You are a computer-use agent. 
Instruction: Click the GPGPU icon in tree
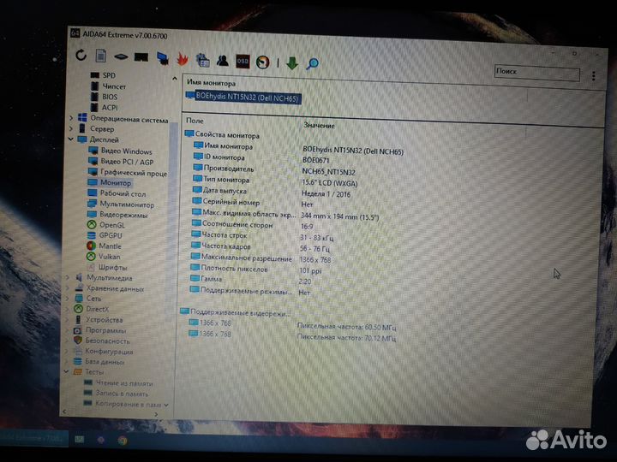[92, 235]
